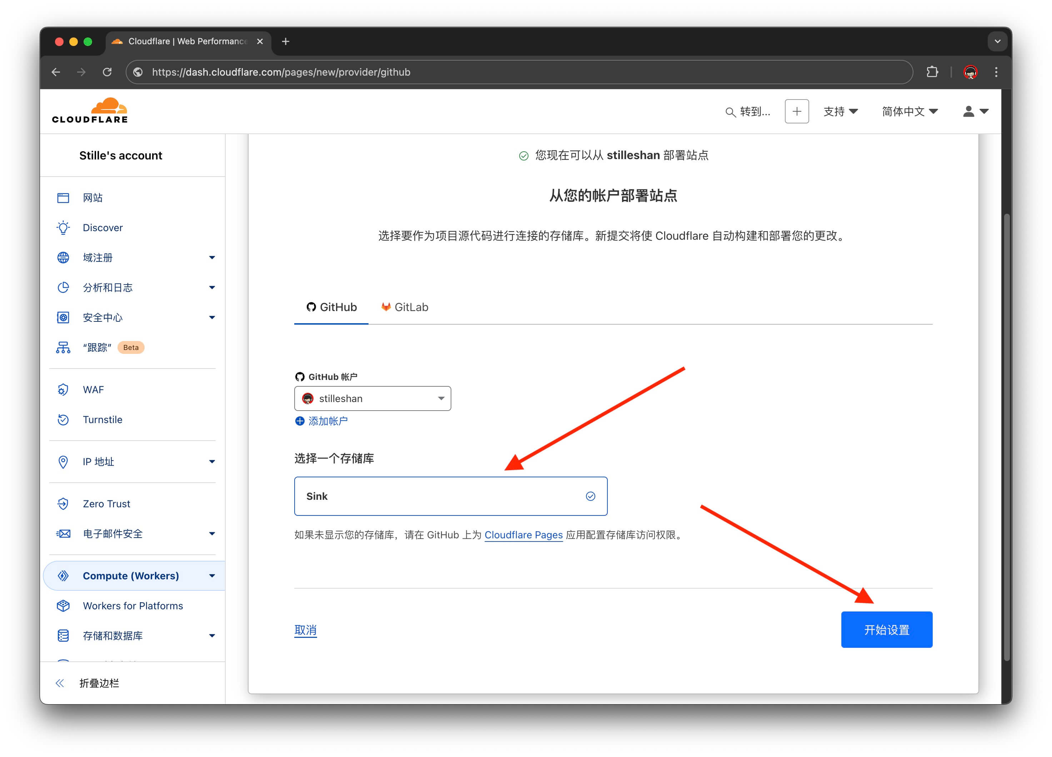Expand 存储和数据库 menu arrow
Screen dimensions: 1052x757
tap(212, 636)
